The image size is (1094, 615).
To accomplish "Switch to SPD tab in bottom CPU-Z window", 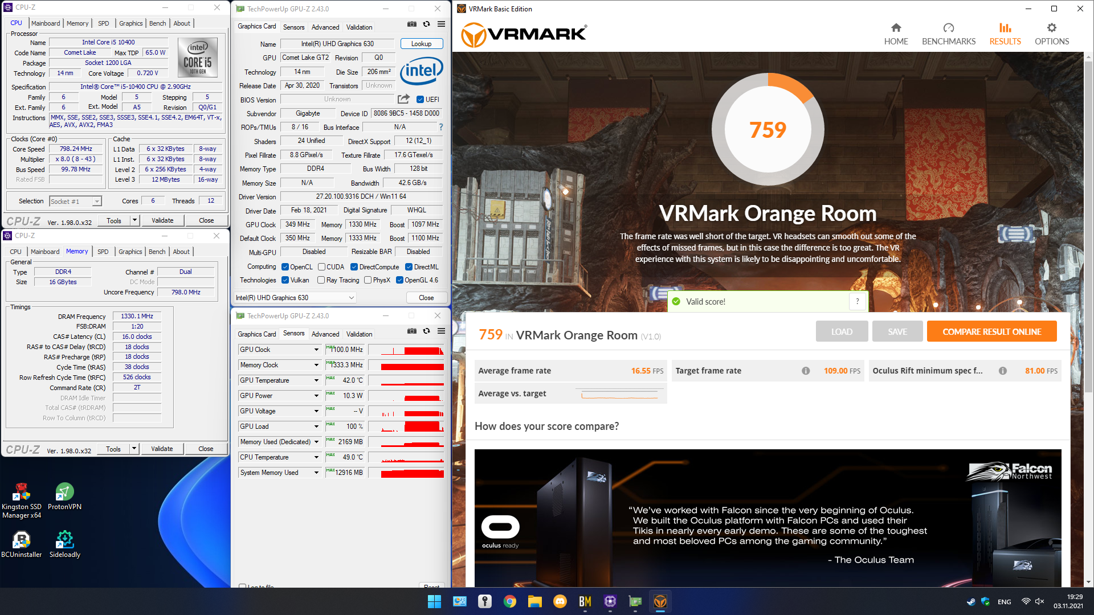I will click(x=103, y=252).
